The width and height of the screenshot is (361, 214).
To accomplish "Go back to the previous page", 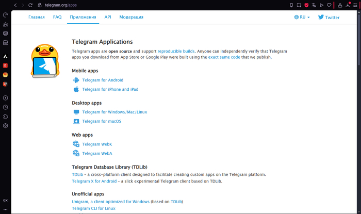I will click(x=15, y=5).
